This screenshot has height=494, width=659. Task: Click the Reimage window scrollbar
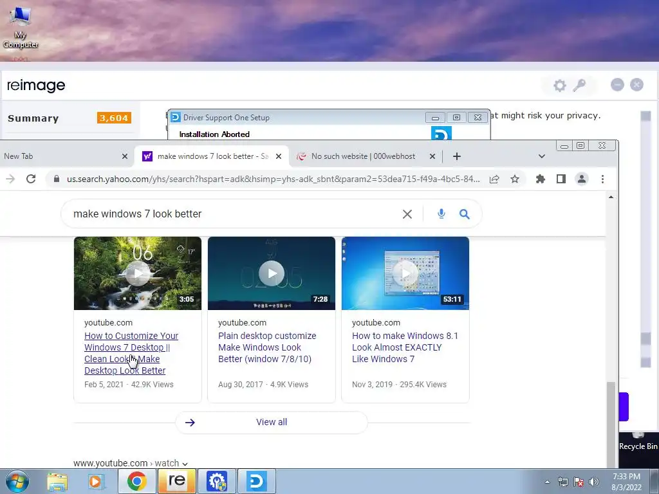(x=645, y=239)
